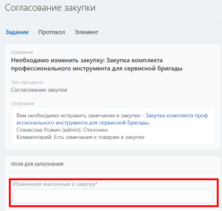Focus the Изменения внесенные в закупку input
This screenshot has width=222, height=211.
(x=113, y=196)
